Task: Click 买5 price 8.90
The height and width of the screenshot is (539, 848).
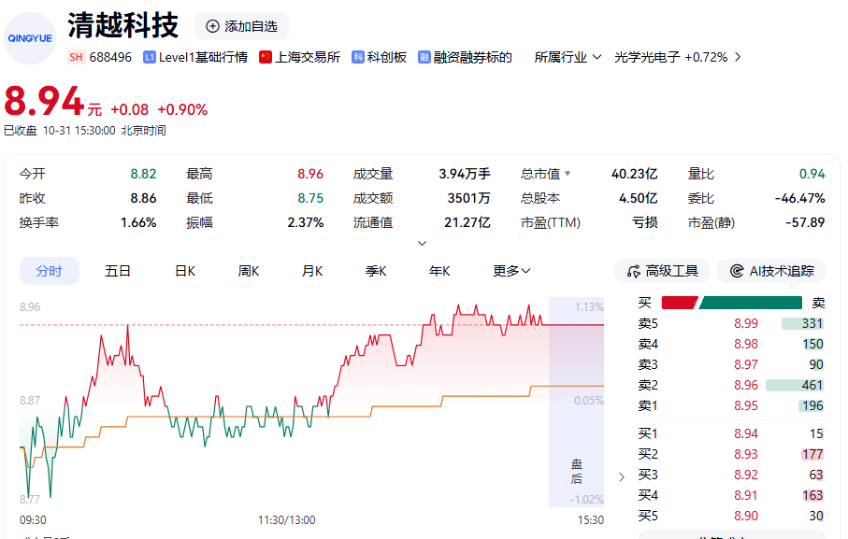Action: point(746,516)
